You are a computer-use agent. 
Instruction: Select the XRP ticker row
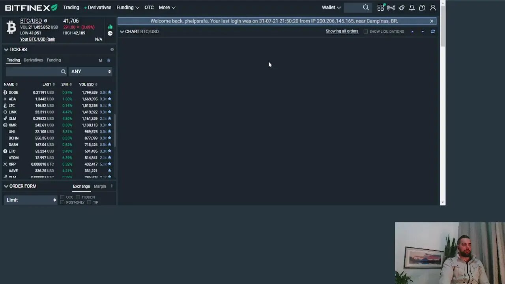pyautogui.click(x=58, y=164)
